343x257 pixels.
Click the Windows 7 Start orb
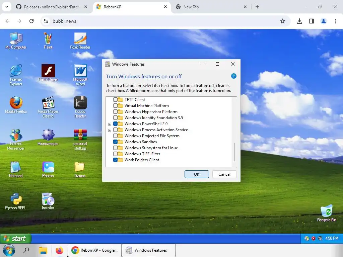click(9, 250)
